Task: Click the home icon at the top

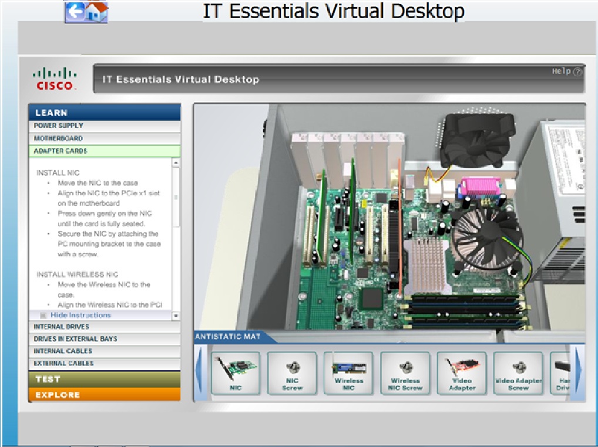Action: (x=98, y=11)
